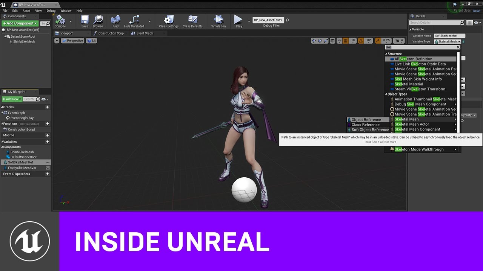Image resolution: width=483 pixels, height=271 pixels.
Task: Click the Save toolbar icon
Action: click(x=85, y=20)
